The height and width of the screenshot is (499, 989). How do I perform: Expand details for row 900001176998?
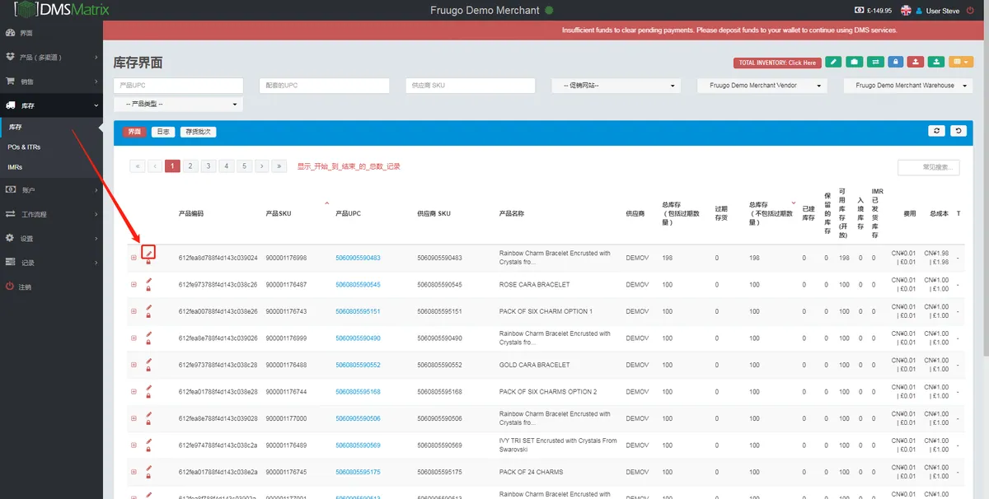click(x=134, y=258)
